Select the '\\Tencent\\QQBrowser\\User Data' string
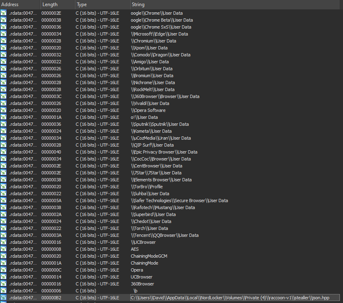This screenshot has width=343, height=303. pyautogui.click(x=165, y=235)
